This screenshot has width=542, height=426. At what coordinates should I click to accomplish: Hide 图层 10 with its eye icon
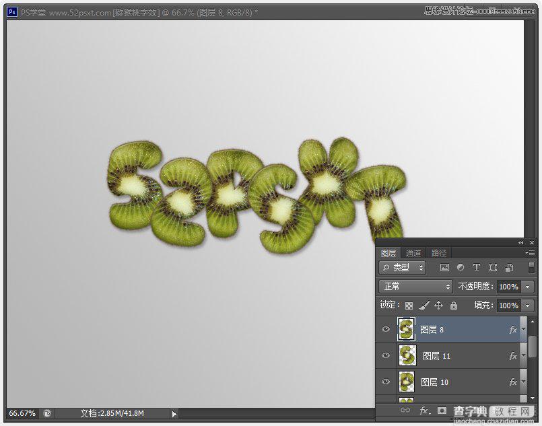[386, 382]
